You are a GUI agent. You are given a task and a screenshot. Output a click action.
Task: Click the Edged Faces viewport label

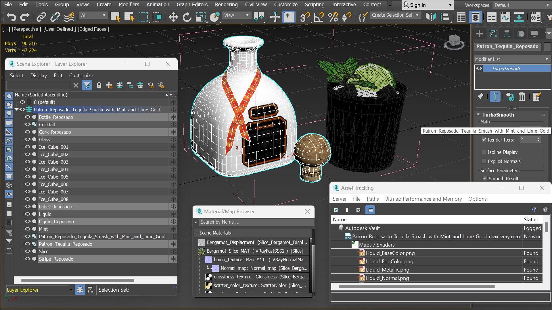click(93, 29)
